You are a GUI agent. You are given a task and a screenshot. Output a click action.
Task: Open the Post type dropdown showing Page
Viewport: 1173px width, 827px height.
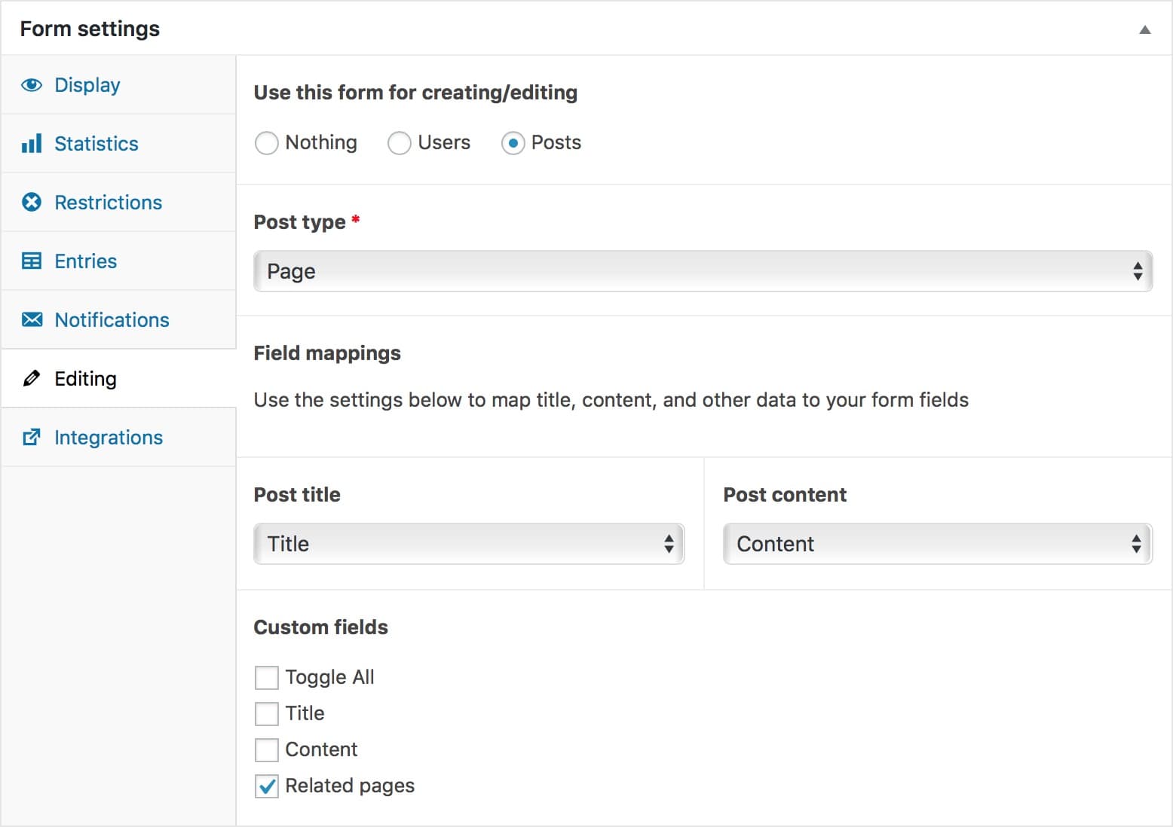coord(703,271)
